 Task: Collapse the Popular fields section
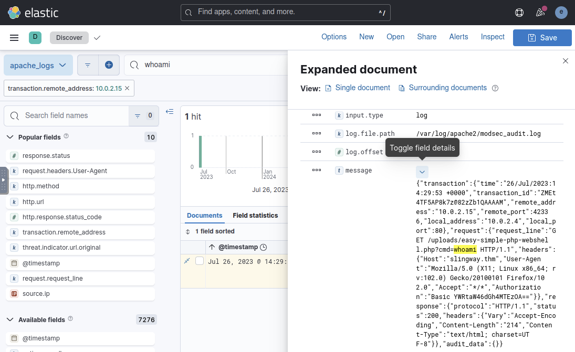(x=10, y=137)
